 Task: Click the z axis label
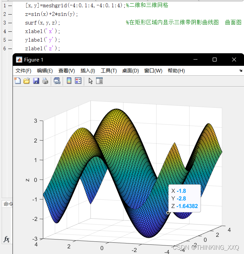[x=28, y=180]
